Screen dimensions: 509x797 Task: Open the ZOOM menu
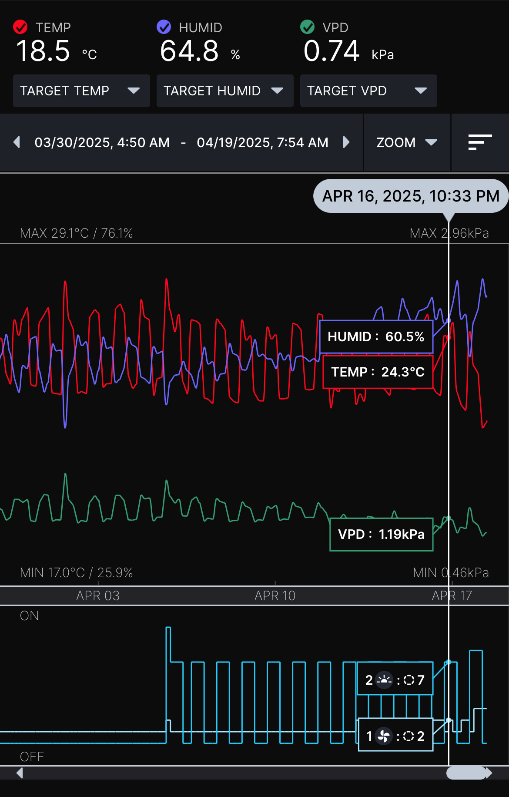pos(406,142)
